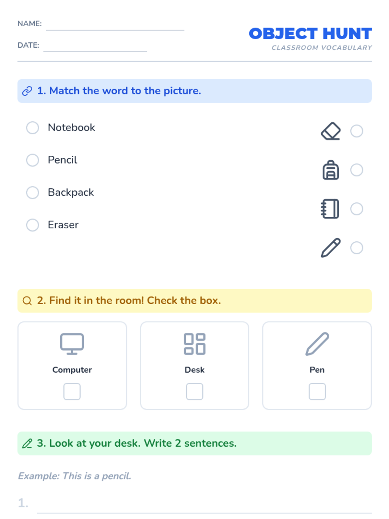Select the circle next to Pencil
The image size is (389, 519).
pyautogui.click(x=32, y=160)
